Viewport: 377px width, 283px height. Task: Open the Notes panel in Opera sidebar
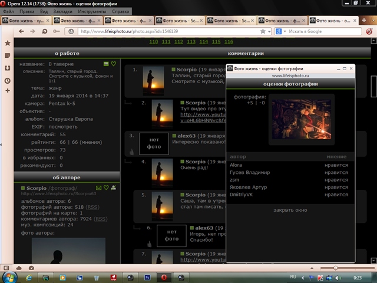pos(8,55)
